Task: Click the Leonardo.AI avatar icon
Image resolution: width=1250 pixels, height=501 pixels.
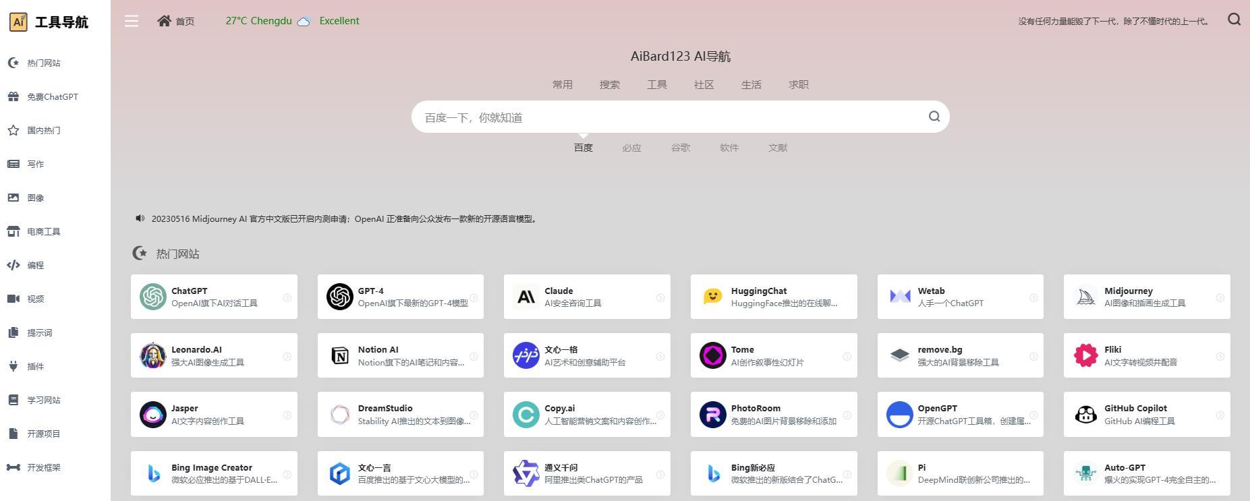Action: [153, 355]
